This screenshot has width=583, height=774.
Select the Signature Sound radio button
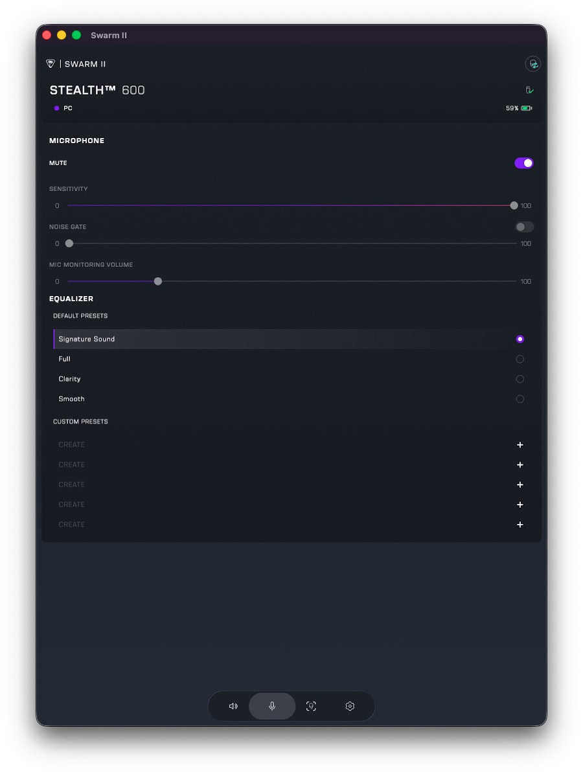pyautogui.click(x=520, y=339)
